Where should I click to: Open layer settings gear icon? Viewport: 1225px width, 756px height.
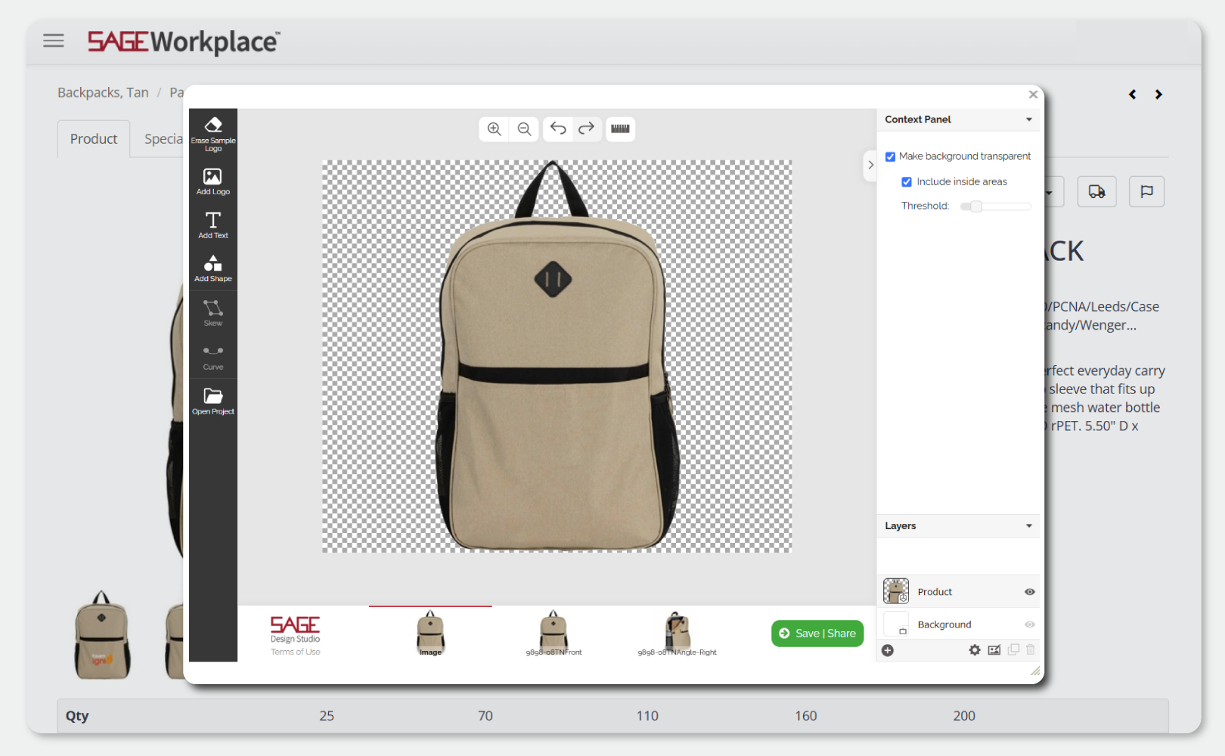tap(975, 650)
